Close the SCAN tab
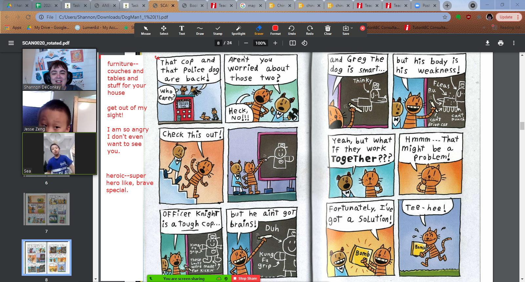The height and width of the screenshot is (282, 525). (174, 6)
